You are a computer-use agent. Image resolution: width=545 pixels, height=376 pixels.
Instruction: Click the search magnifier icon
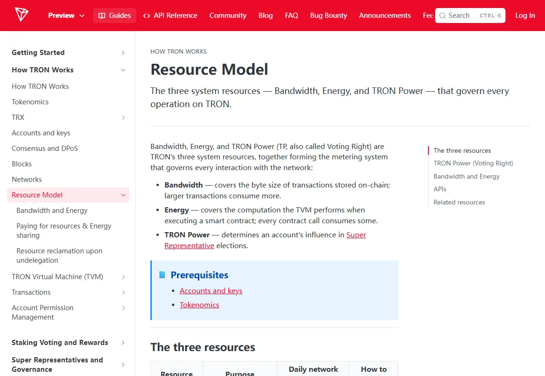pos(443,16)
